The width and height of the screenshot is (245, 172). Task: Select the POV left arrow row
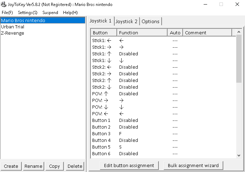click(163, 114)
